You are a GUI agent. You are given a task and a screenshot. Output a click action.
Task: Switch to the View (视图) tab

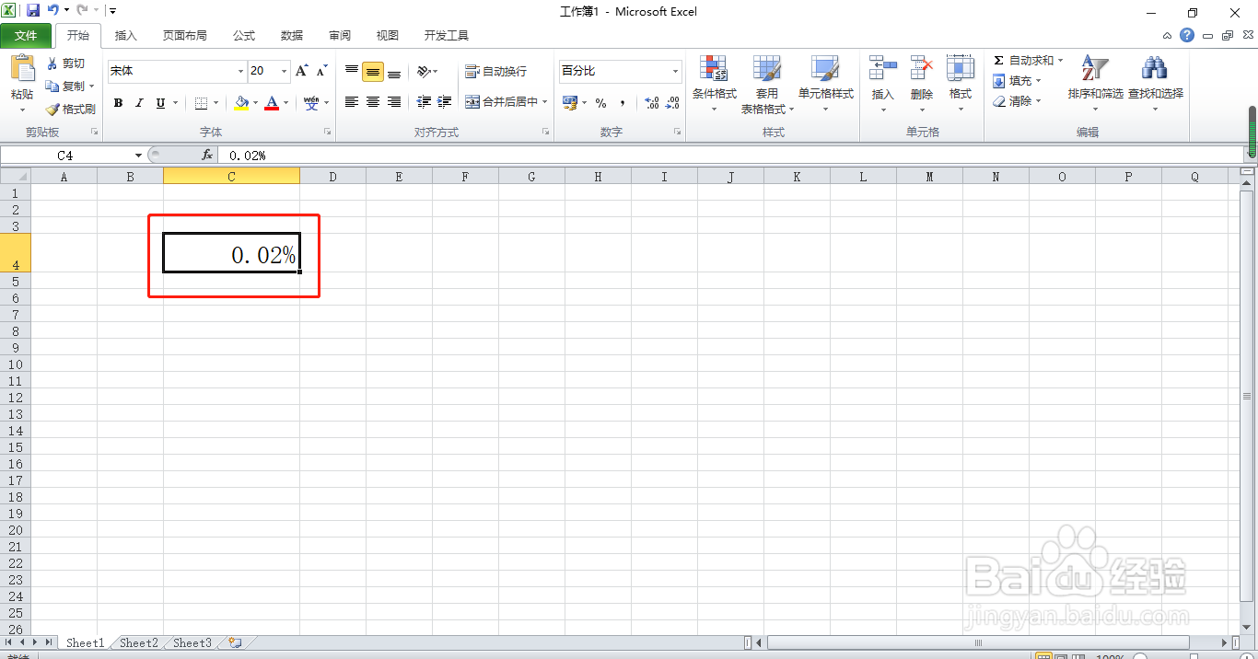tap(388, 36)
